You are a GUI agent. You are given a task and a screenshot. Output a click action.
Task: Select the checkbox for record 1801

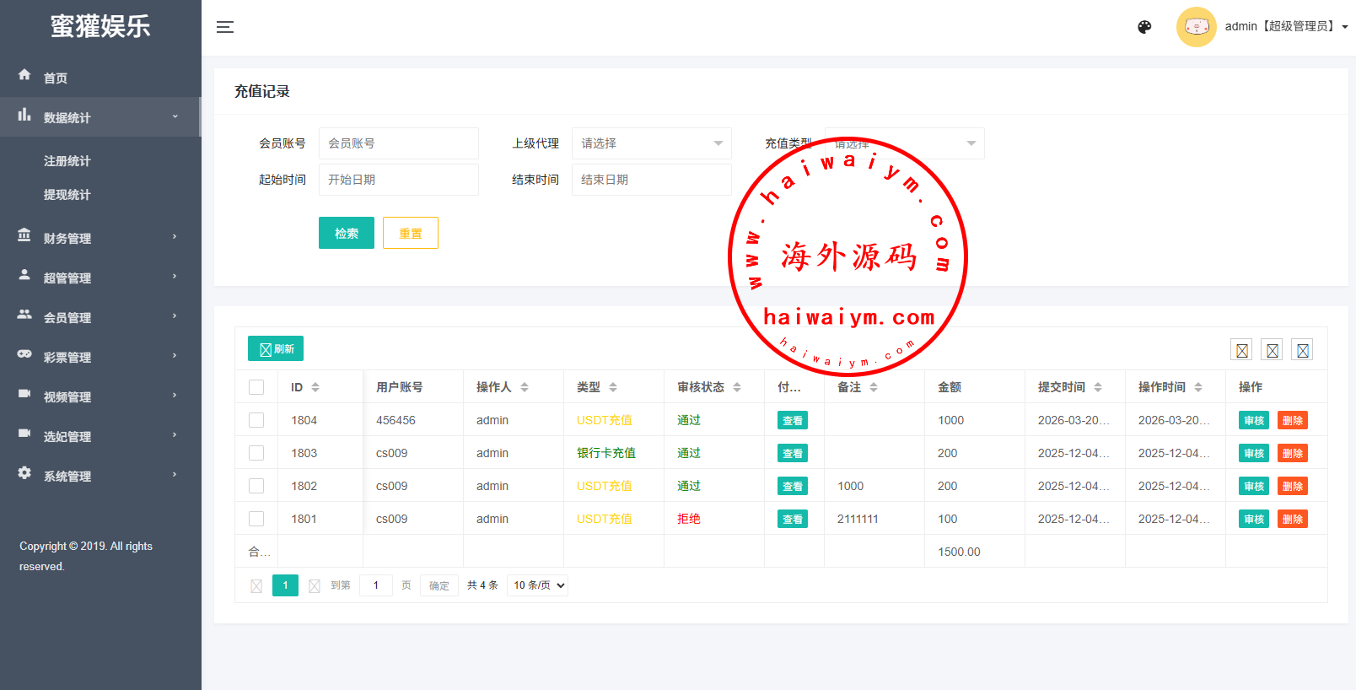click(256, 519)
